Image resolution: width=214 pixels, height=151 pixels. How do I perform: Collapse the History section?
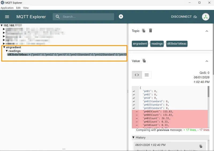[133, 137]
